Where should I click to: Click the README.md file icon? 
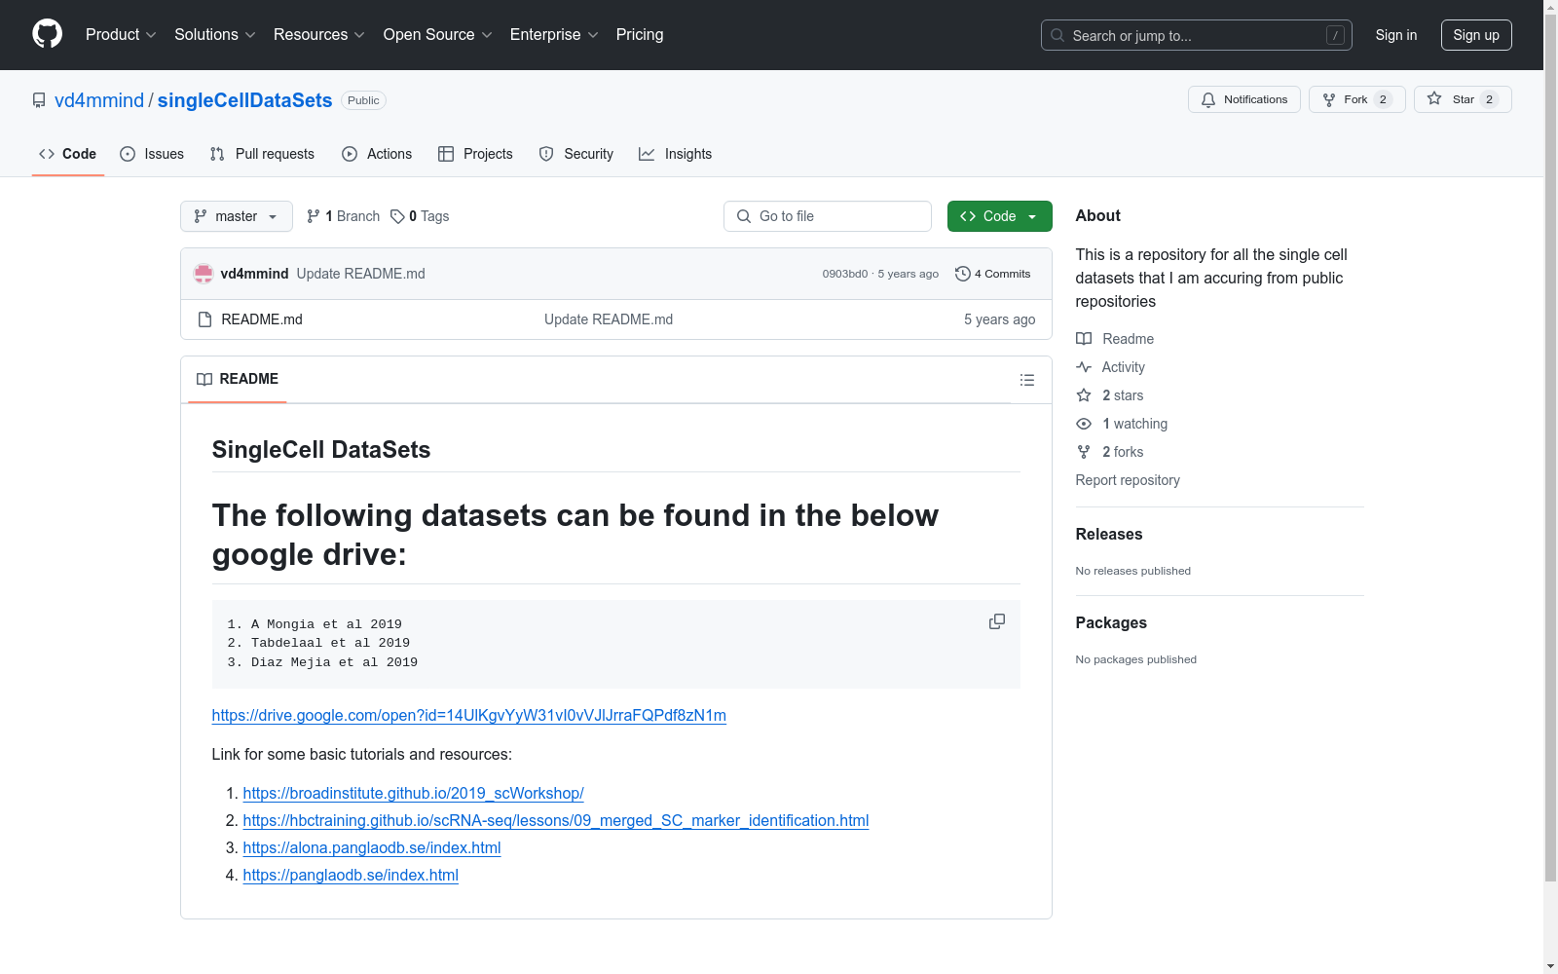pyautogui.click(x=204, y=319)
